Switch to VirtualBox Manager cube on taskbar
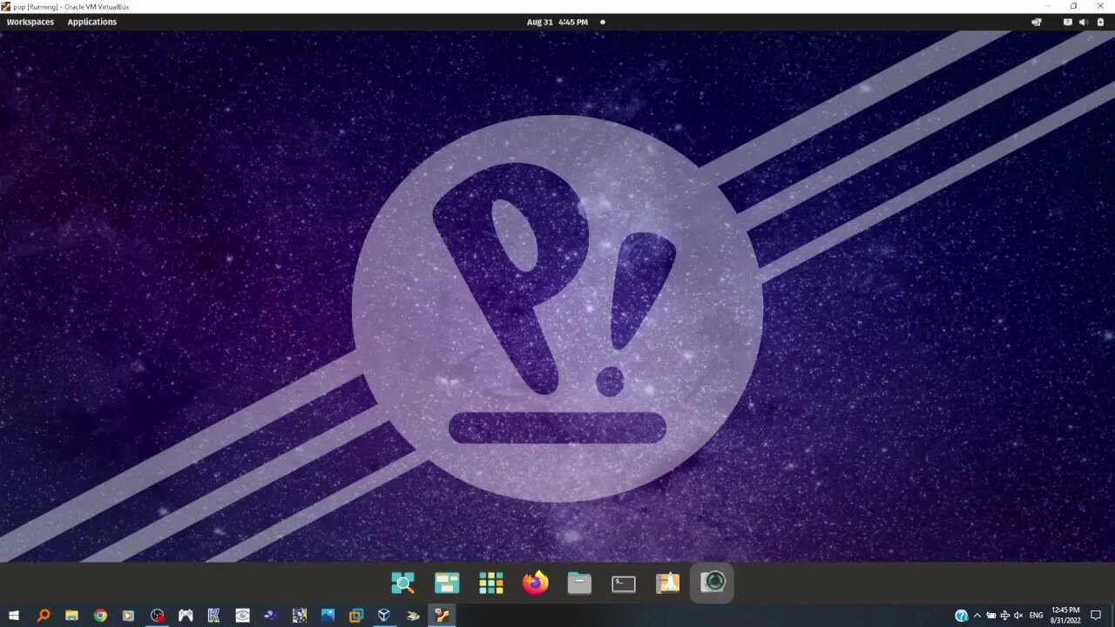This screenshot has height=627, width=1115. (x=384, y=616)
